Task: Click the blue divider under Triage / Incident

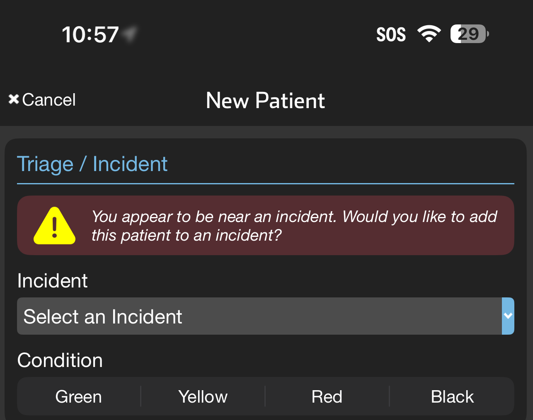Action: [x=265, y=183]
